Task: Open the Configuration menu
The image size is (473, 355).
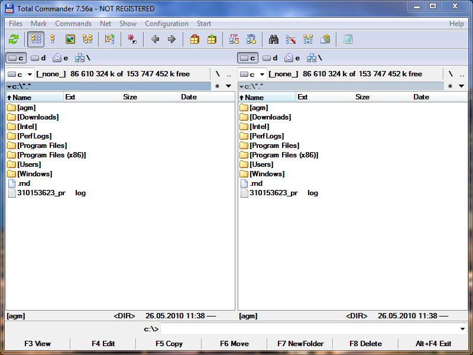Action: click(167, 24)
